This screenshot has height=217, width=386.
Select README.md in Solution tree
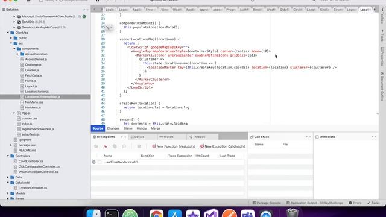[27, 150]
